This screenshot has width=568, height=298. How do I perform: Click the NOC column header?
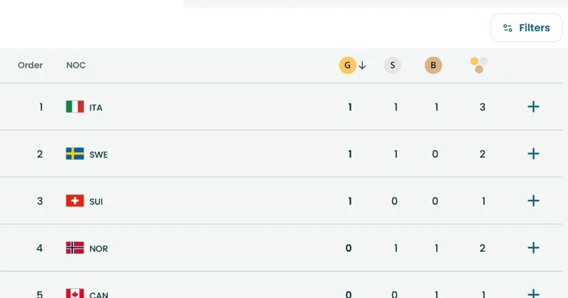click(x=76, y=65)
